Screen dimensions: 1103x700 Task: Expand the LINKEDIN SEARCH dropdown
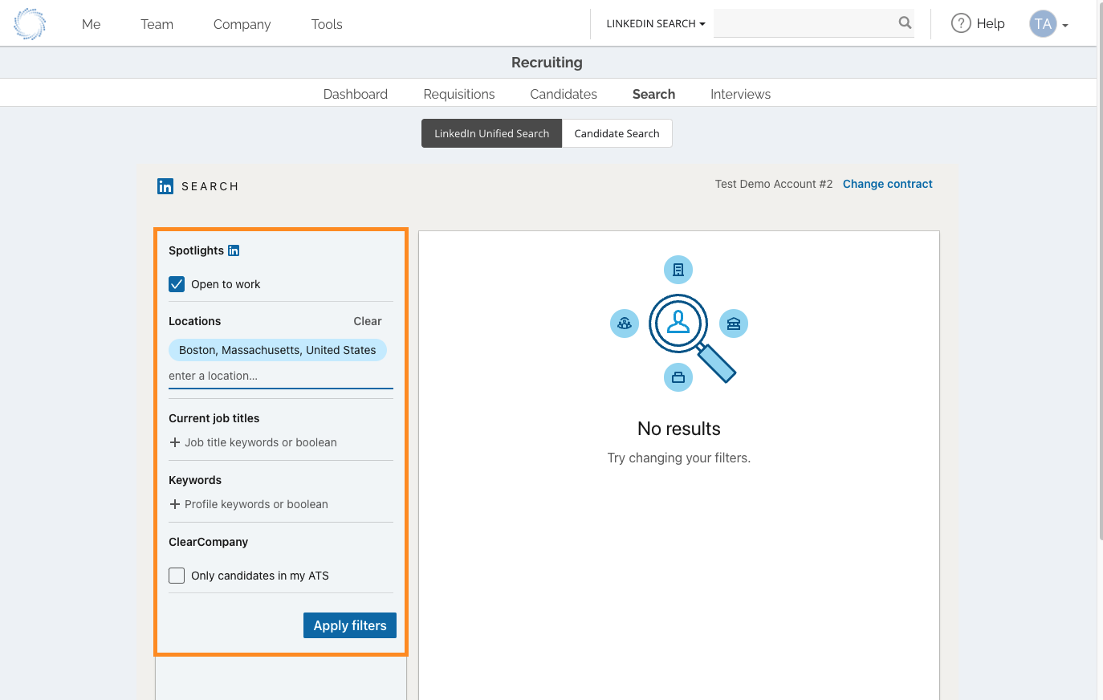click(656, 23)
